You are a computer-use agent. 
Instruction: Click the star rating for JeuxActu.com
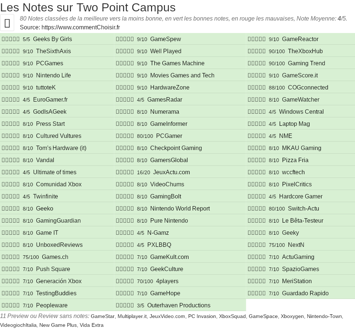125,172
